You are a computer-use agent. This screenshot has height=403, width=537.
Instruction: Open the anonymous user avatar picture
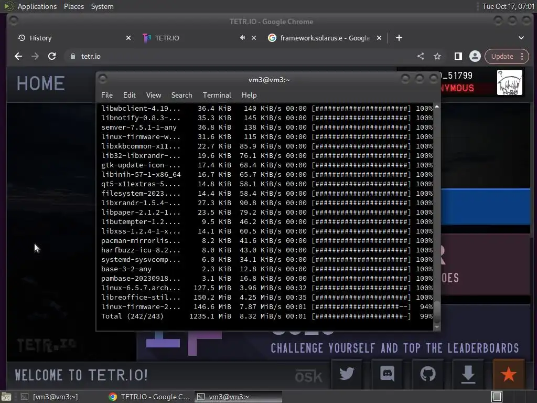(x=510, y=82)
